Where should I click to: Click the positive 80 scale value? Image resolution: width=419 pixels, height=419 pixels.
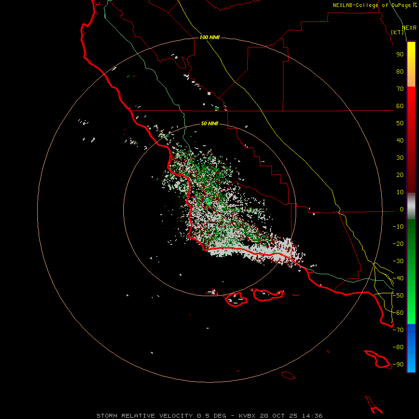point(400,72)
